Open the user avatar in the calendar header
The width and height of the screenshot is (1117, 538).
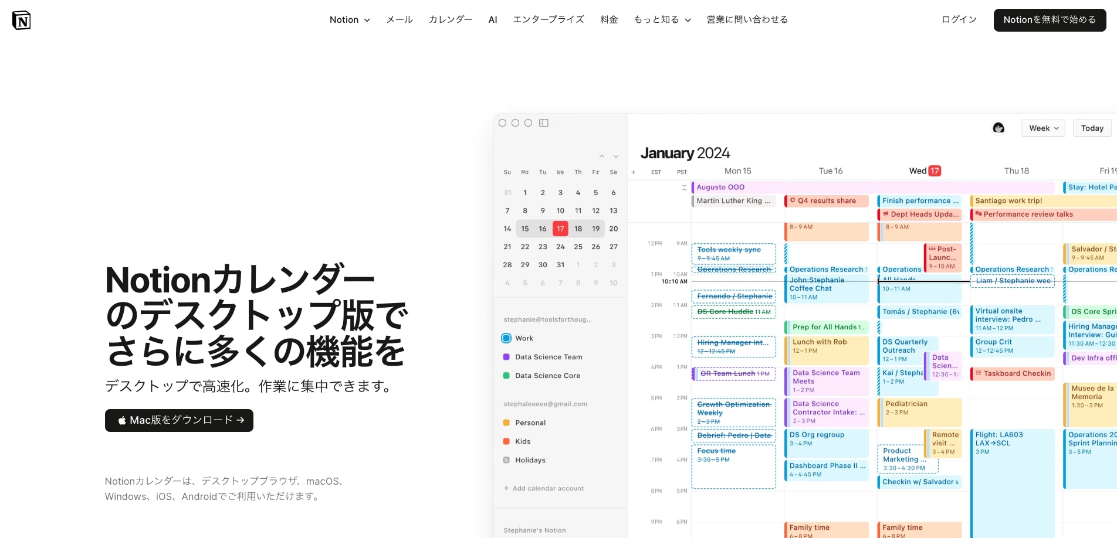pyautogui.click(x=998, y=127)
